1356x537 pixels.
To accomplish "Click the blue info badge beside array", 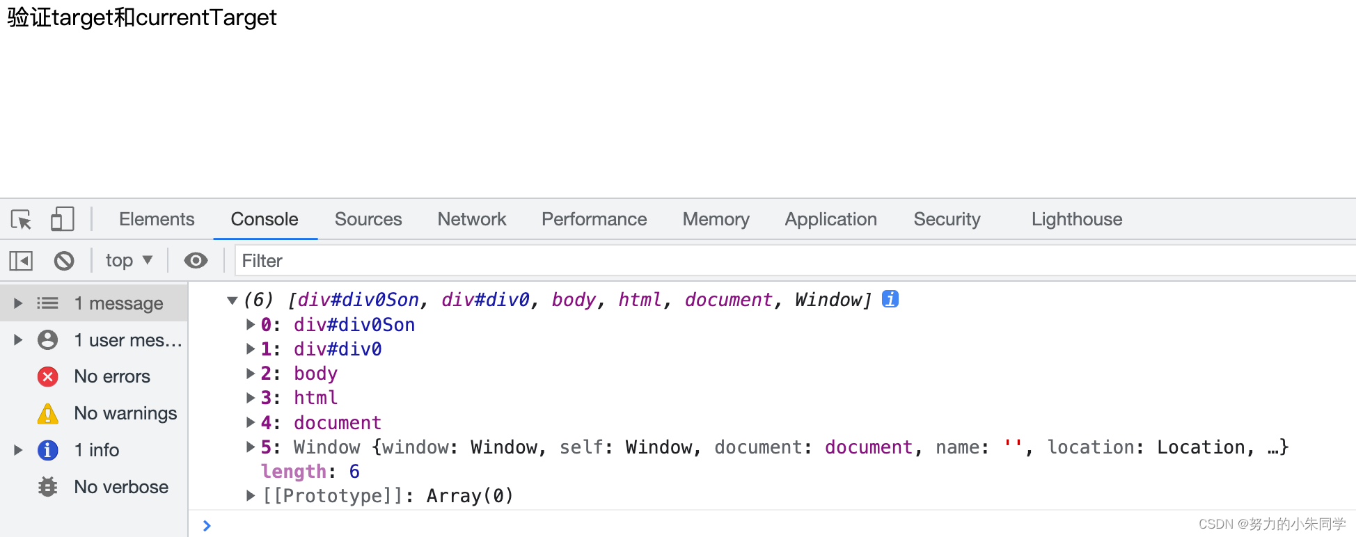I will click(x=890, y=299).
